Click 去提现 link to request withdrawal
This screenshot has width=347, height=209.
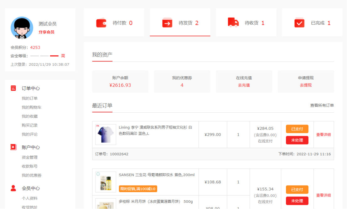306,85
